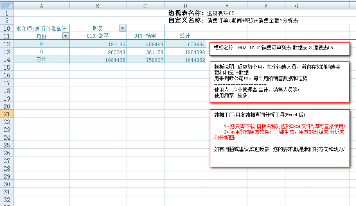Screen dimensions: 356x206
Task: Select row 14 header
Action: [x=7, y=59]
